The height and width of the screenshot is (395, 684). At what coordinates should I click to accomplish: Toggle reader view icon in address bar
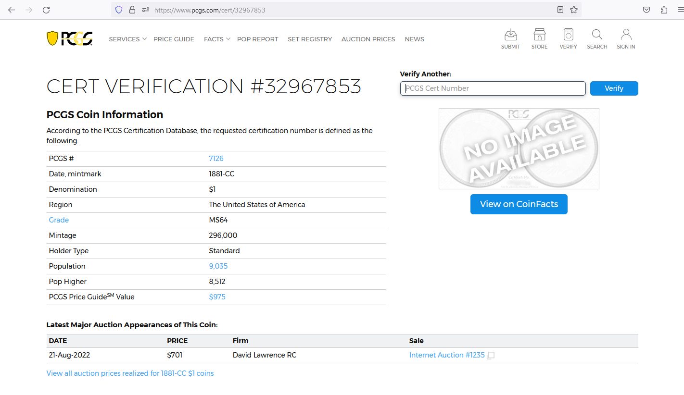[x=560, y=10]
